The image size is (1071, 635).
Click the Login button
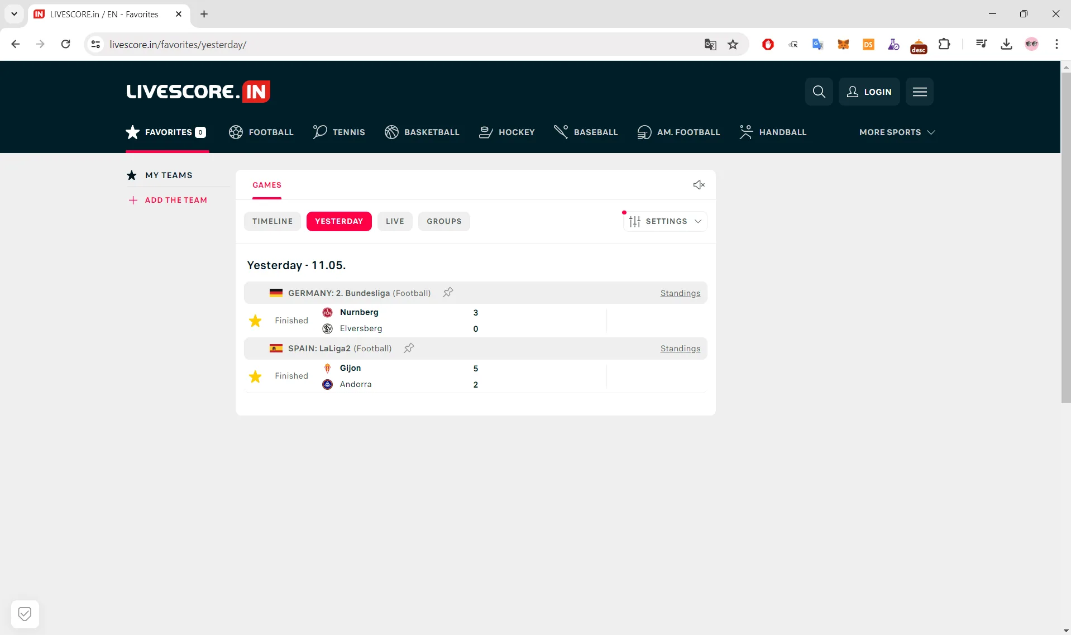coord(869,92)
